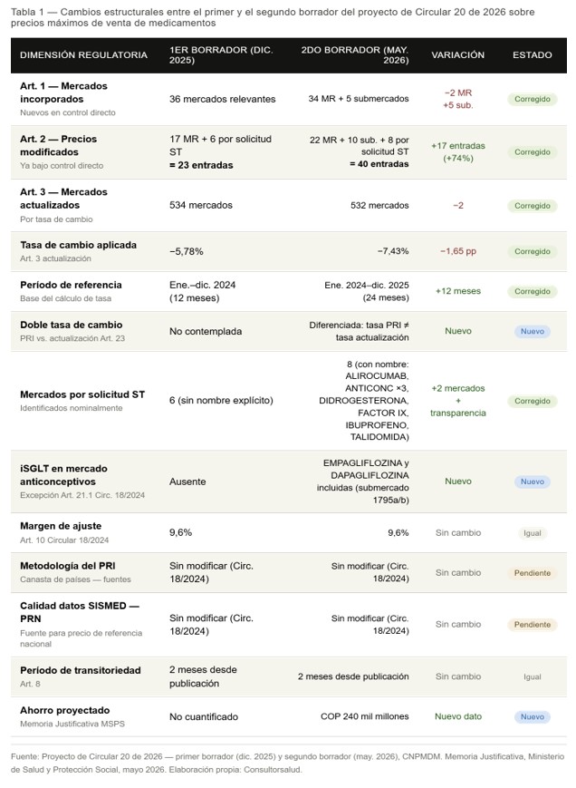Click Pendiente badge for Metodología del PRI

[x=532, y=573]
